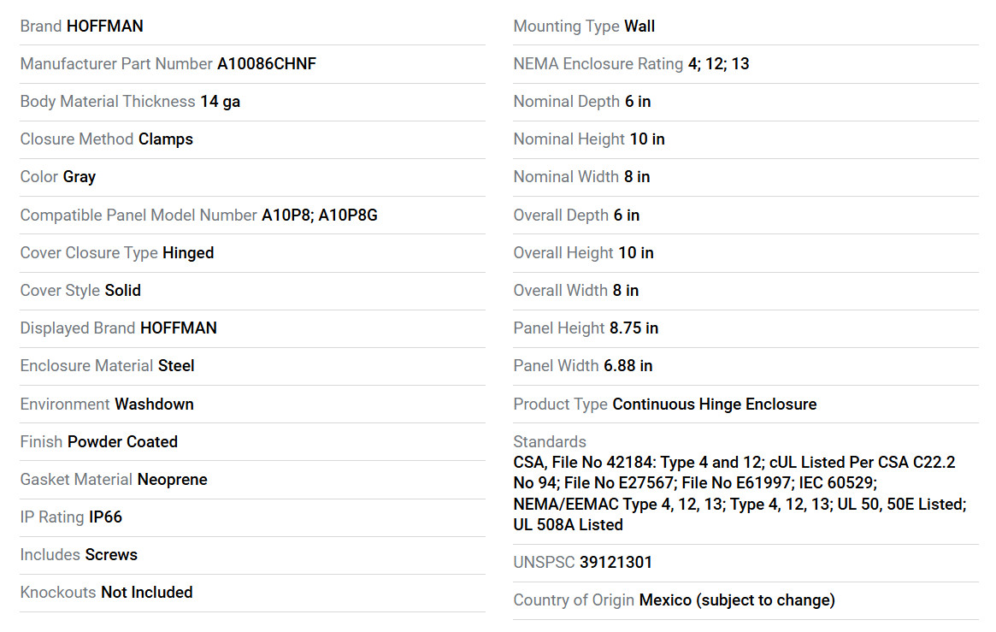Screen dimensions: 996x632
Task: Select Gasket Material value Neoprene
Action: pos(172,480)
